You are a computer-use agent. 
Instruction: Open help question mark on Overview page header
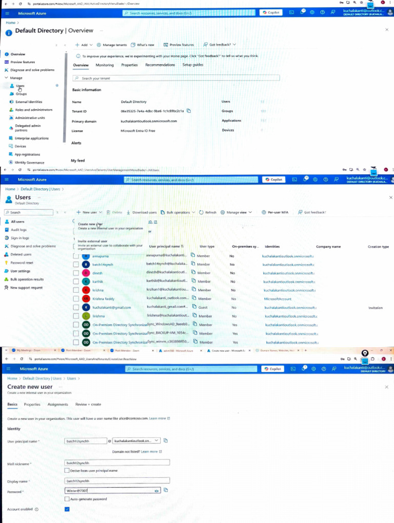[322, 12]
